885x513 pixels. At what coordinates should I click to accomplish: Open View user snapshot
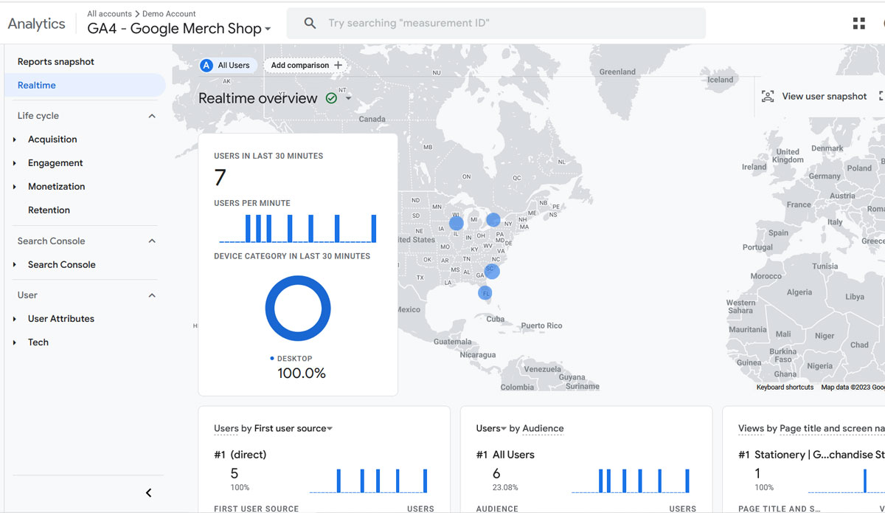(x=814, y=97)
